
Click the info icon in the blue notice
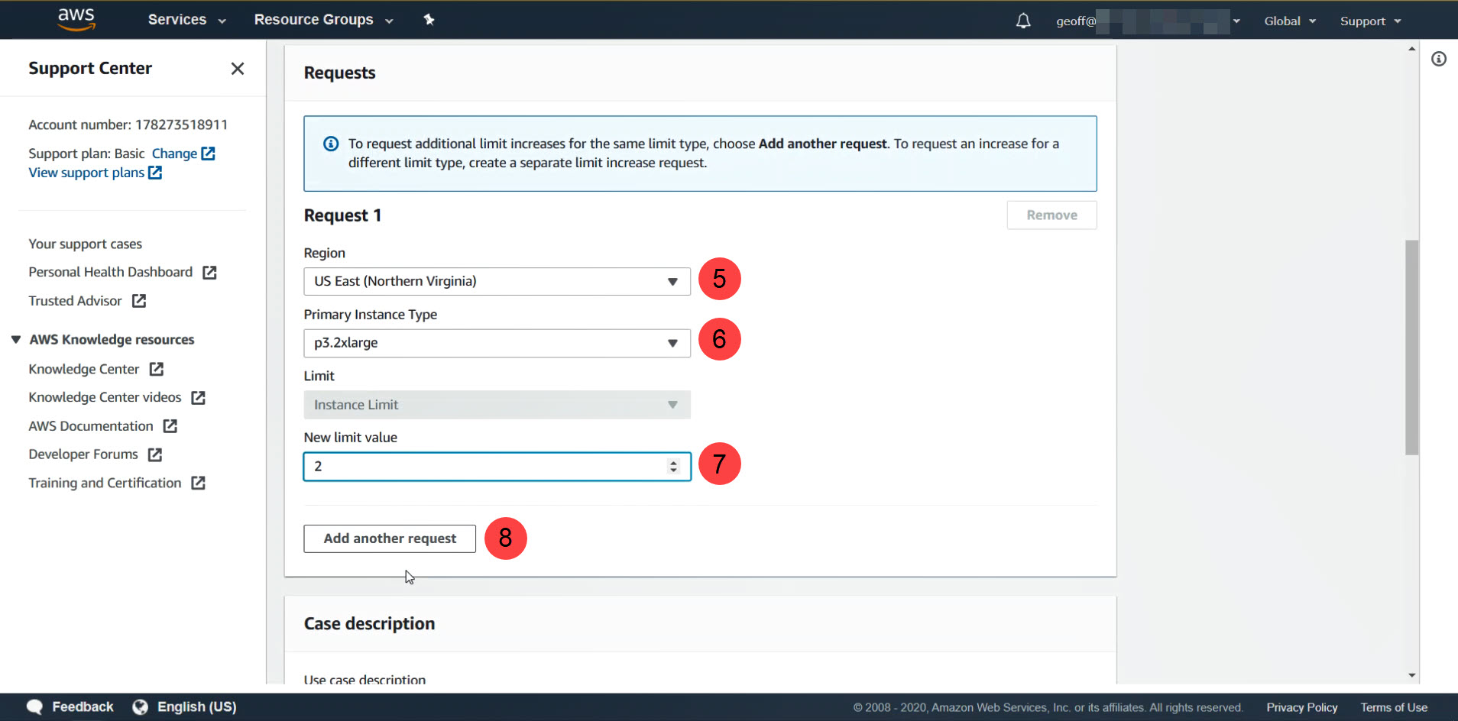(331, 144)
